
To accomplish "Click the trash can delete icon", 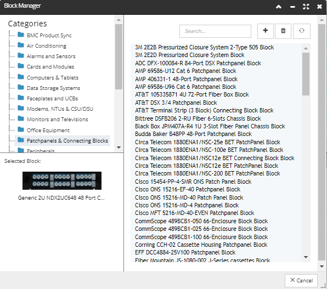I will 283,31.
